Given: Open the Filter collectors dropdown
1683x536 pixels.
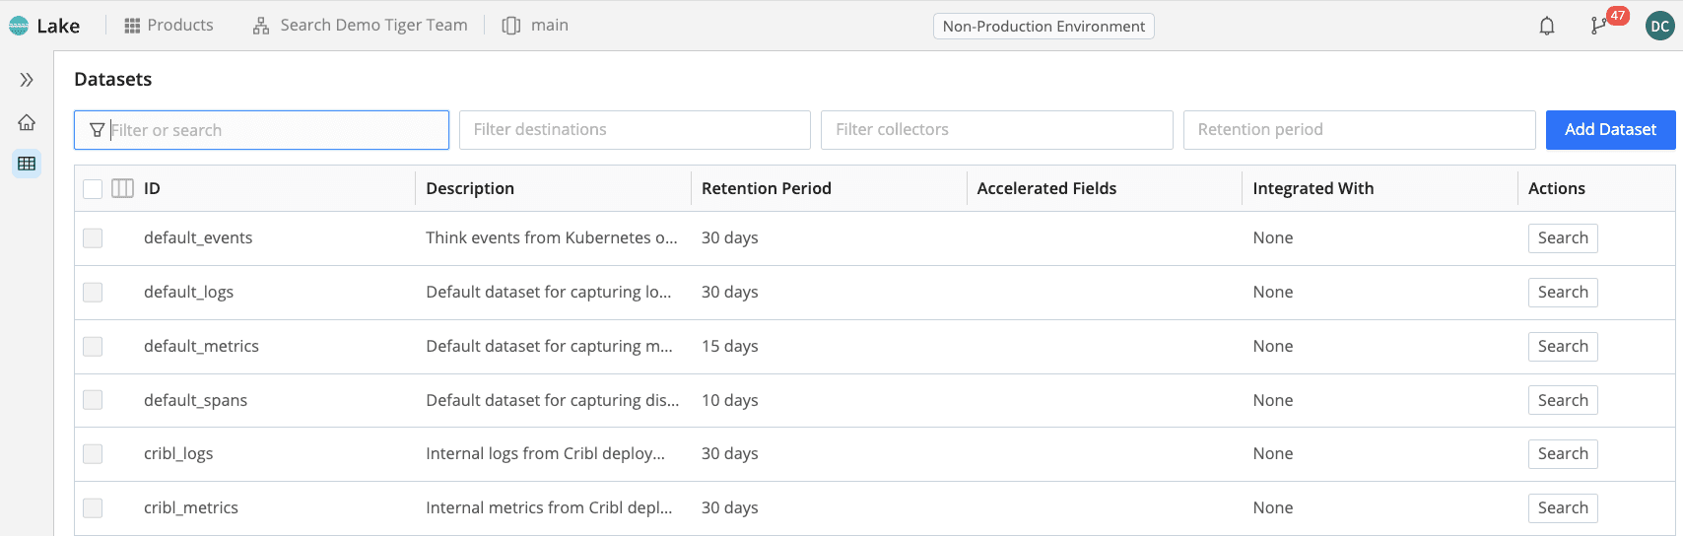Looking at the screenshot, I should coord(996,130).
